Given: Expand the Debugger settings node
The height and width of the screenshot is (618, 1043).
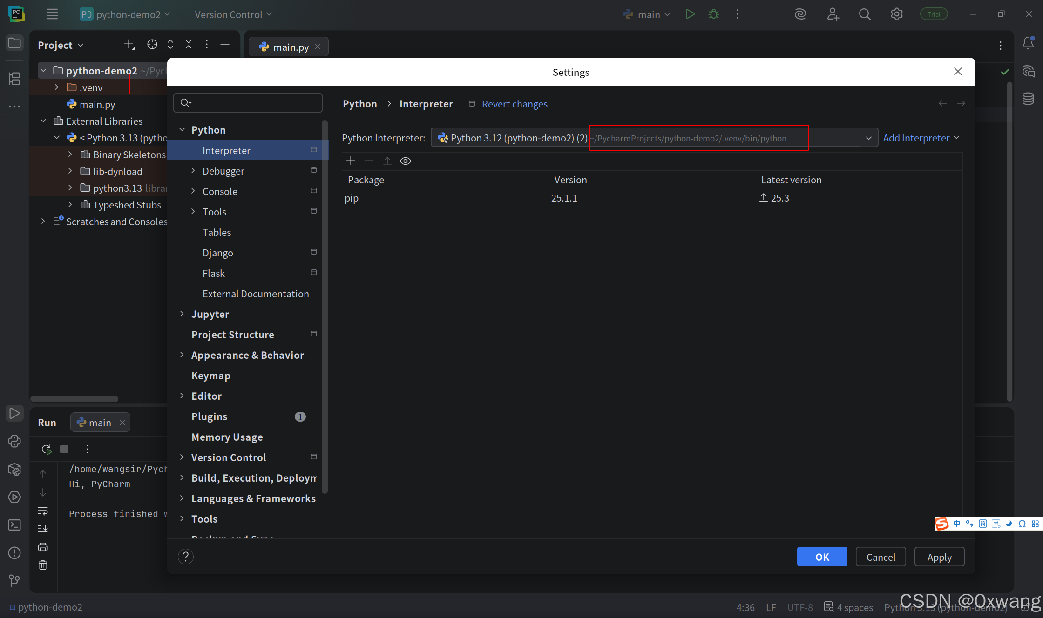Looking at the screenshot, I should pyautogui.click(x=193, y=171).
